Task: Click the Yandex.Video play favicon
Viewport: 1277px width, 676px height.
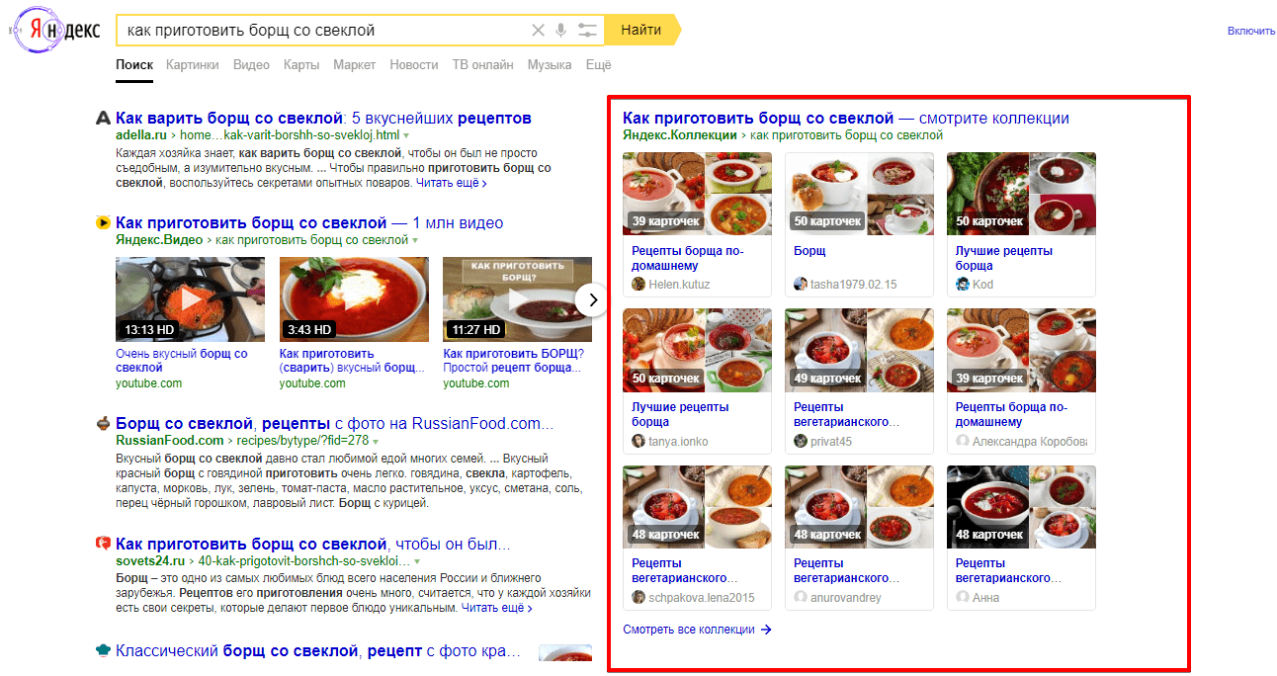Action: [x=103, y=222]
